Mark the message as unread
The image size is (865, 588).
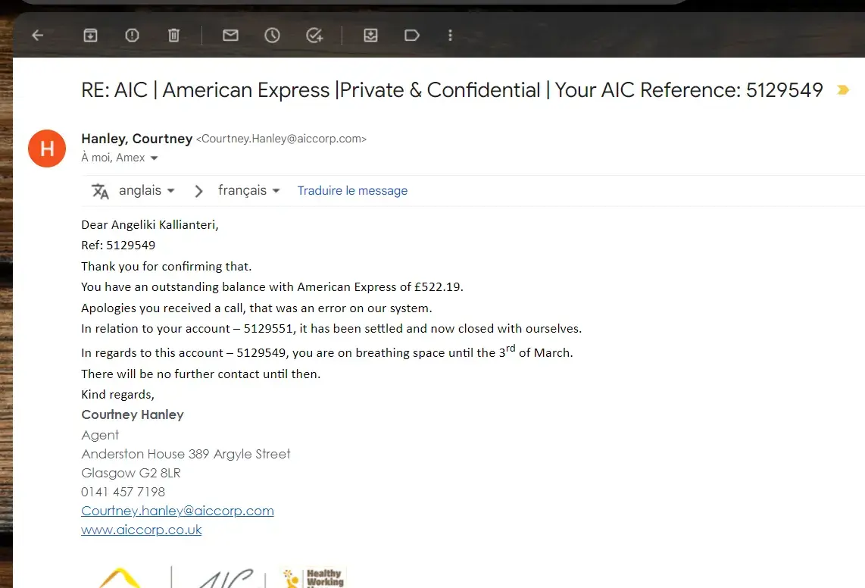tap(230, 35)
